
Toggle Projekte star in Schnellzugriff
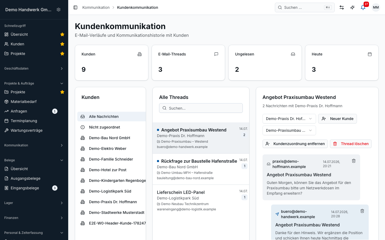click(x=62, y=54)
